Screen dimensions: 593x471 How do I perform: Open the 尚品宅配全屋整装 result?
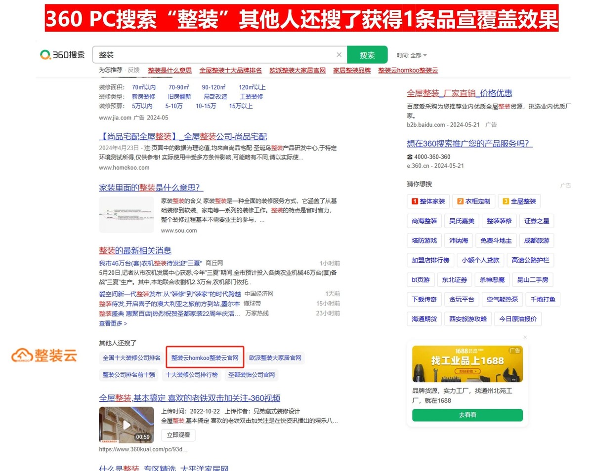(x=183, y=136)
